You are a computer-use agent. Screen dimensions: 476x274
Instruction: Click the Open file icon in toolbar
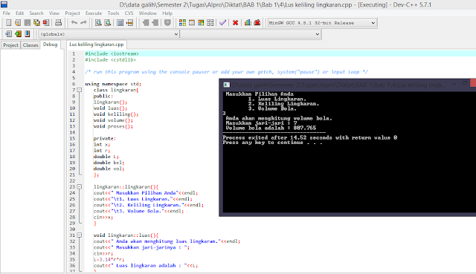(18, 23)
